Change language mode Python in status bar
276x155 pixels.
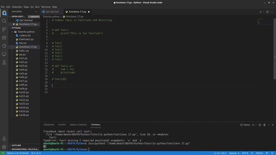[259, 153]
